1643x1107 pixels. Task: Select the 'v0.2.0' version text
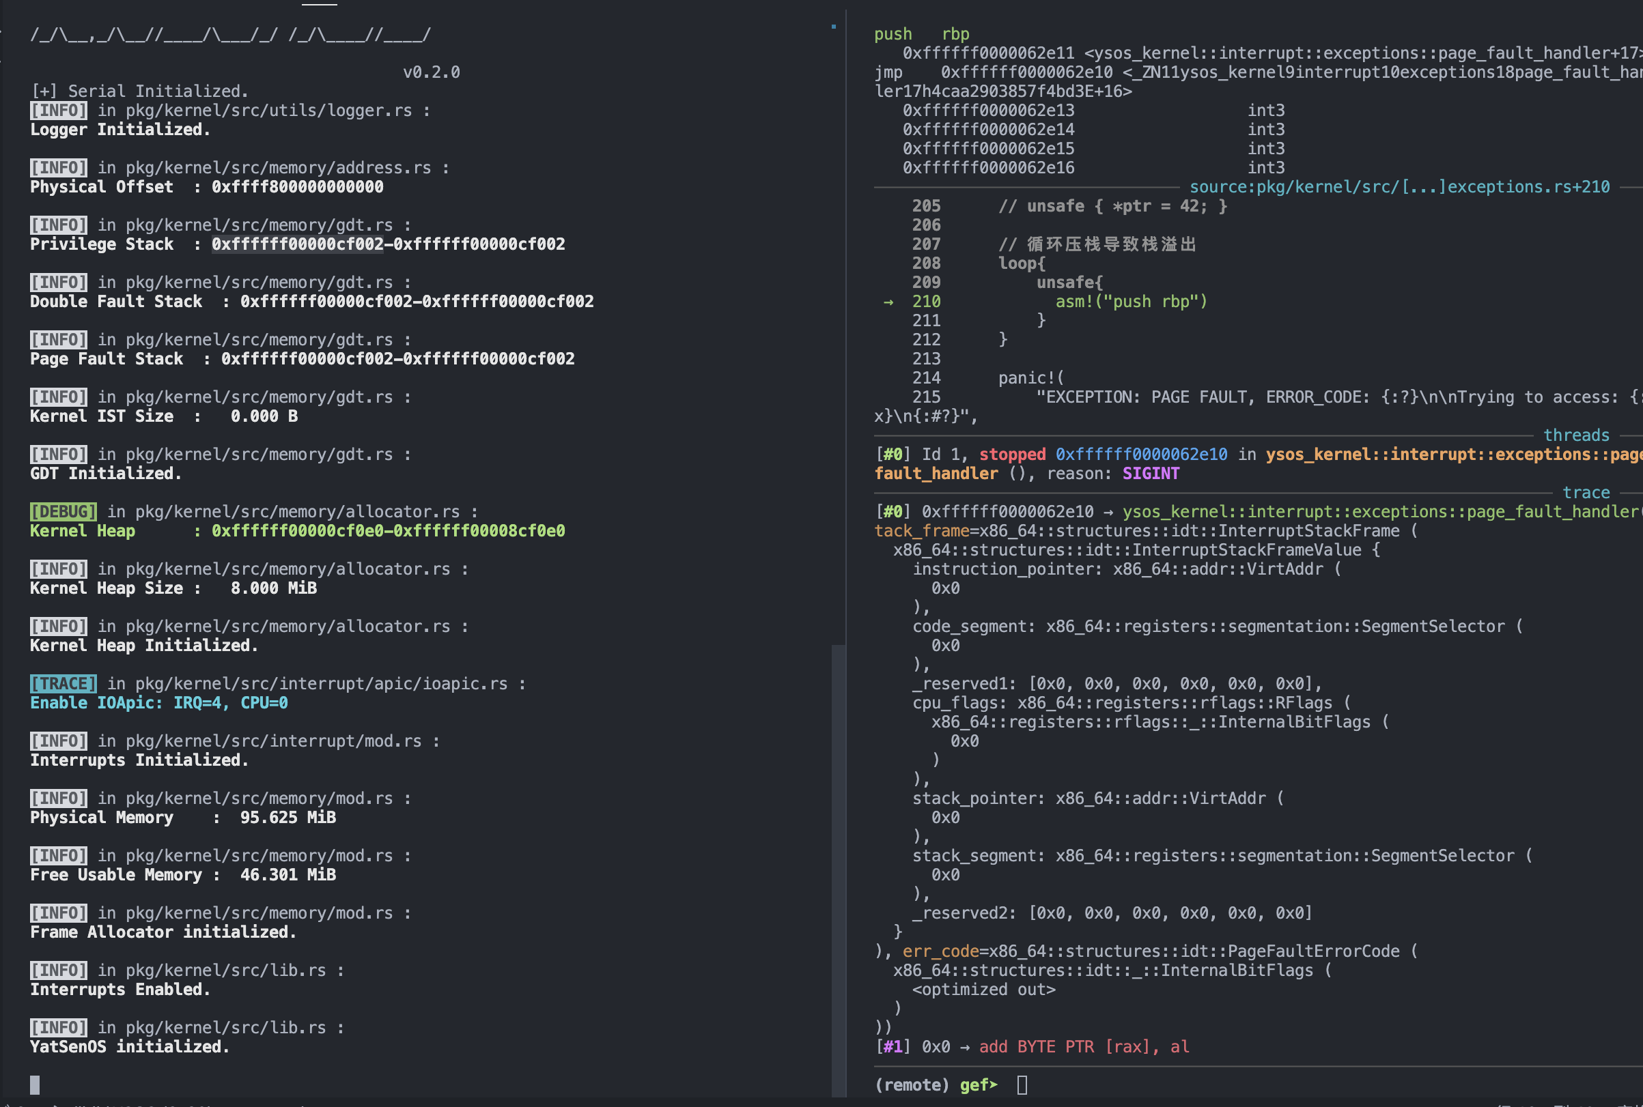pyautogui.click(x=431, y=72)
